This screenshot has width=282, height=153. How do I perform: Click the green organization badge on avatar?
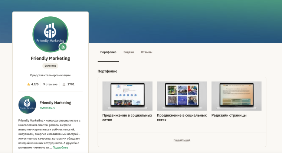click(63, 47)
